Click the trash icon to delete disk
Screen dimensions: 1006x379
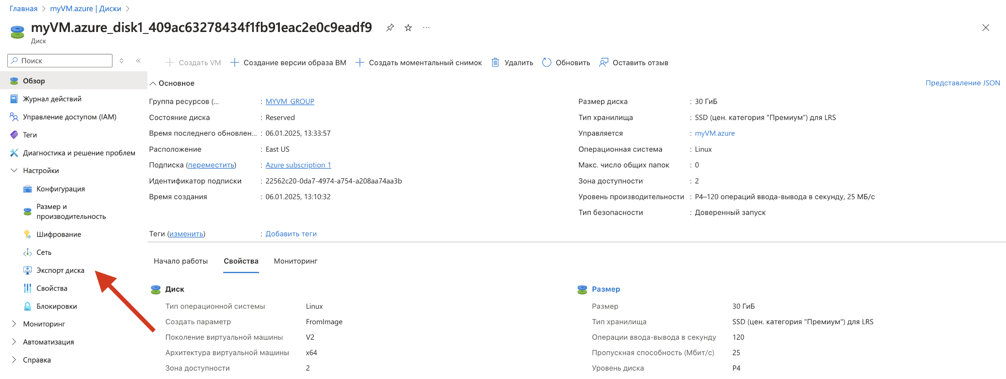[x=495, y=63]
